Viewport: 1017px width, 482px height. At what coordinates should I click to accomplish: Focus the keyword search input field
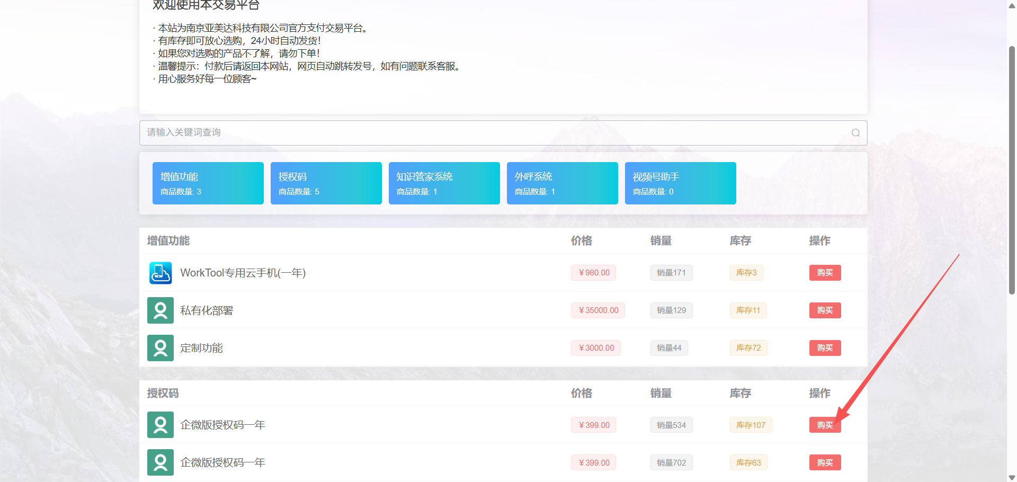coord(493,133)
